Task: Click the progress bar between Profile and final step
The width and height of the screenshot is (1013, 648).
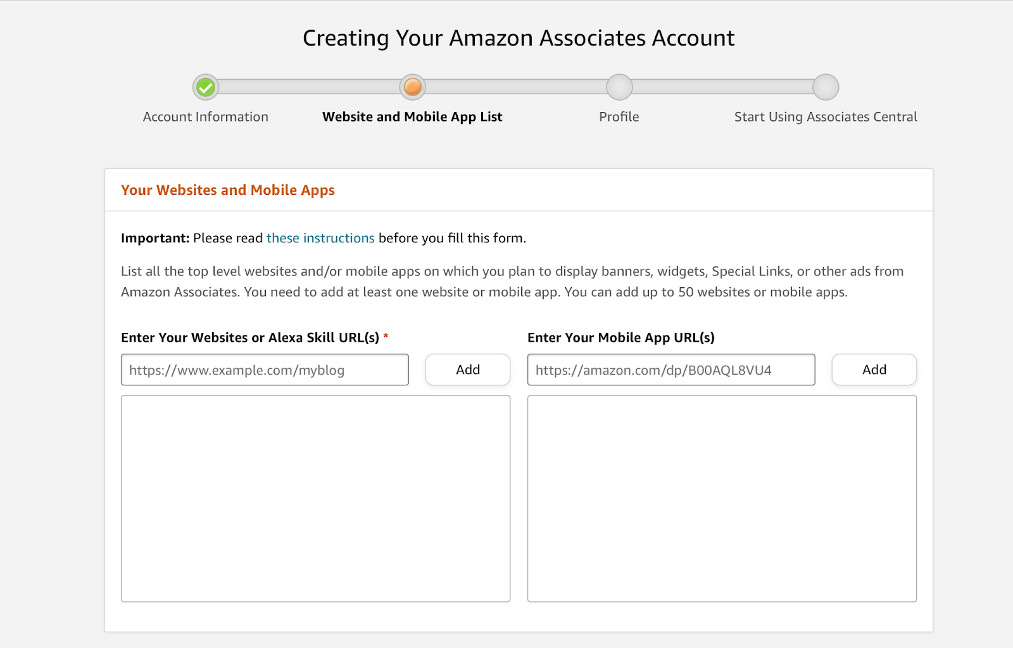Action: point(722,87)
